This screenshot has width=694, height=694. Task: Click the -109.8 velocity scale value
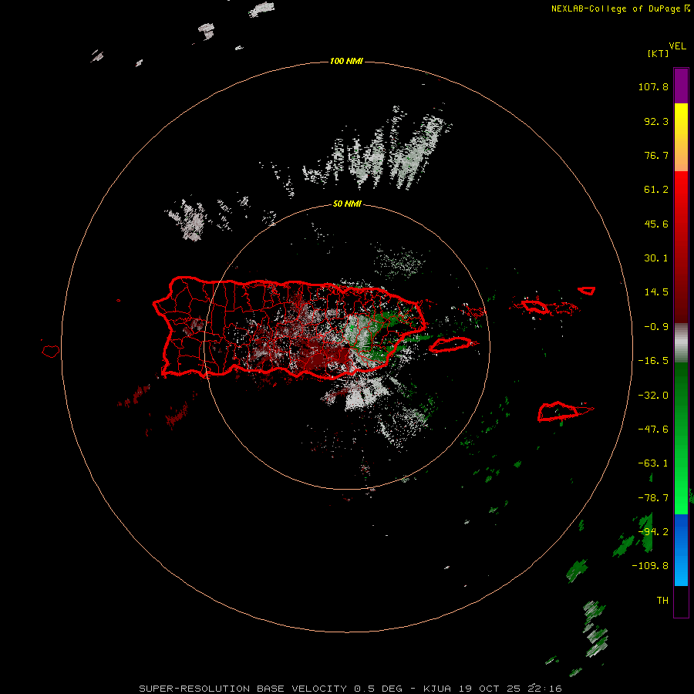650,566
